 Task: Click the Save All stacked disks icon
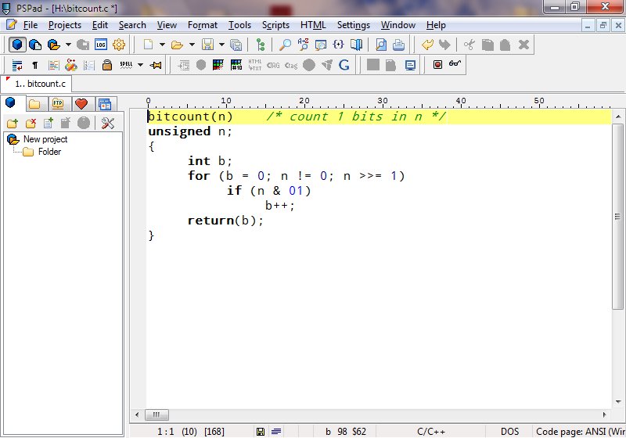(236, 45)
